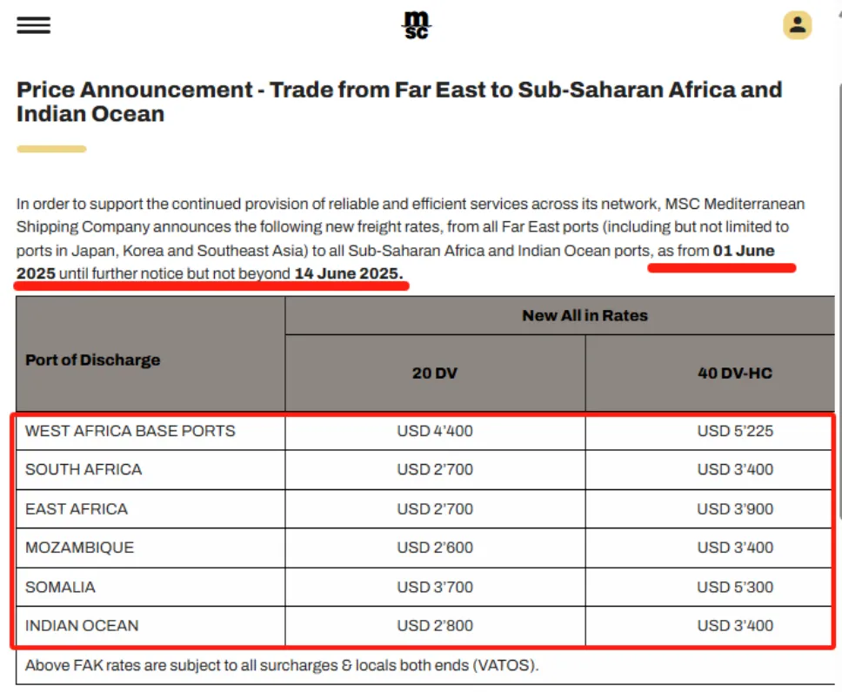The width and height of the screenshot is (842, 693).
Task: Click the MSC logo
Action: [x=417, y=25]
